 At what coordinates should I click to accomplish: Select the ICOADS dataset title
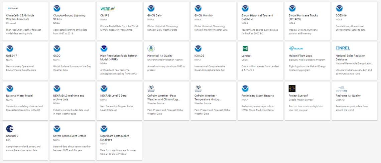point(200,56)
